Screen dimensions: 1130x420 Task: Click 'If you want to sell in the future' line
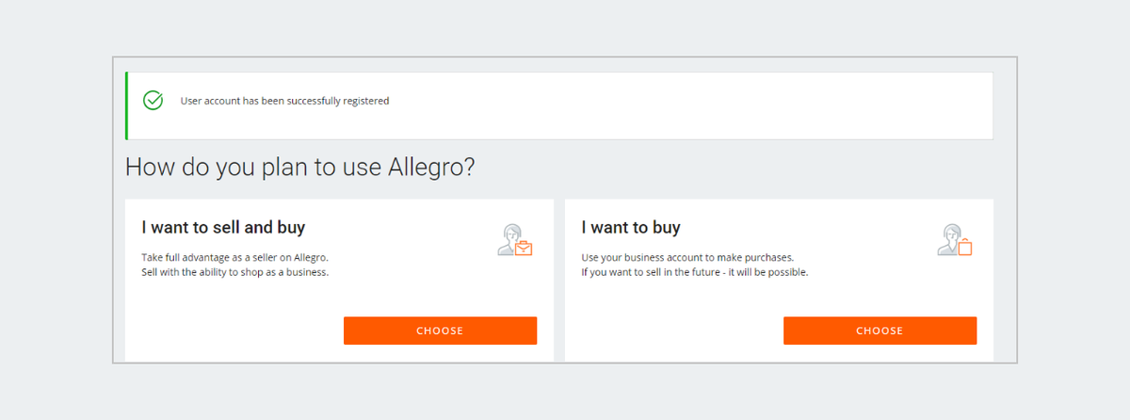click(x=694, y=273)
